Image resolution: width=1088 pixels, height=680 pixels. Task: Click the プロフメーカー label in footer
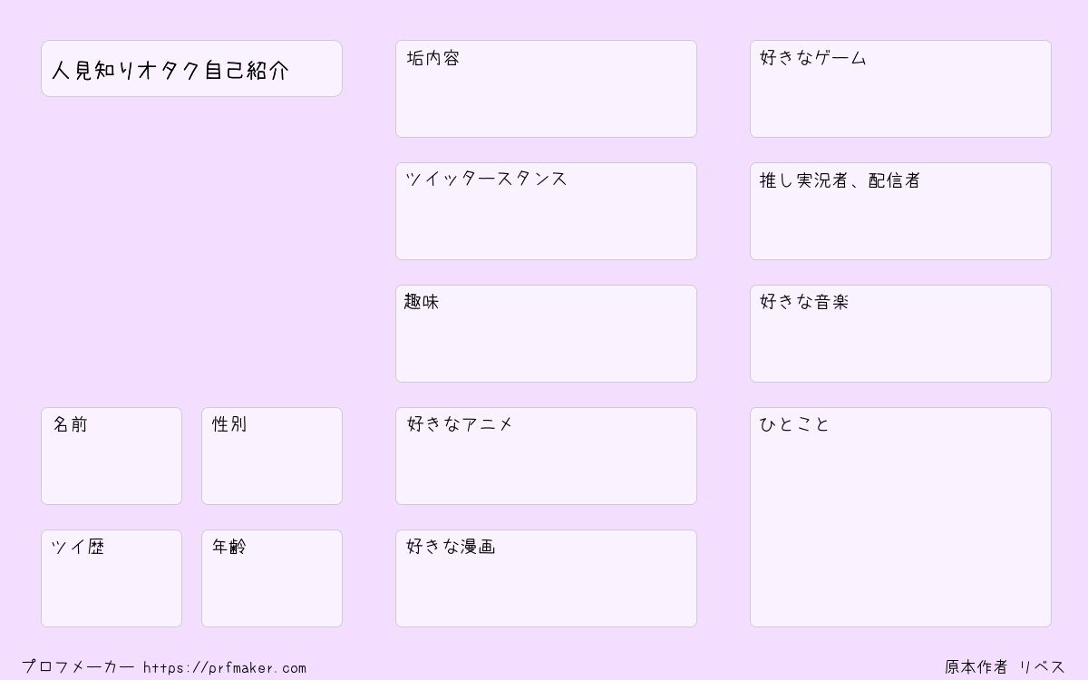(x=78, y=667)
